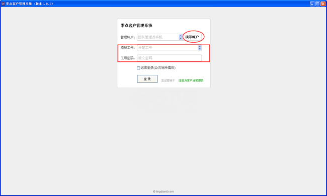Open the 忘记密码? forgot password link

[x=168, y=80]
